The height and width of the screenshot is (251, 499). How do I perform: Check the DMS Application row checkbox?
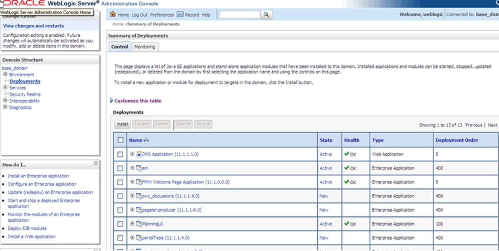(x=120, y=154)
